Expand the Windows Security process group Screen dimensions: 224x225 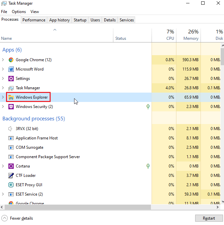[x=3, y=107]
